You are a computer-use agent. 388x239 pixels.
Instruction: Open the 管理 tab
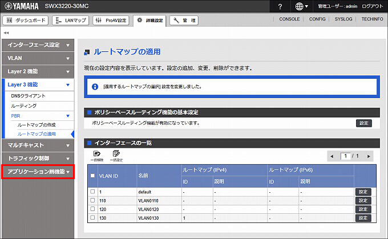pos(184,21)
